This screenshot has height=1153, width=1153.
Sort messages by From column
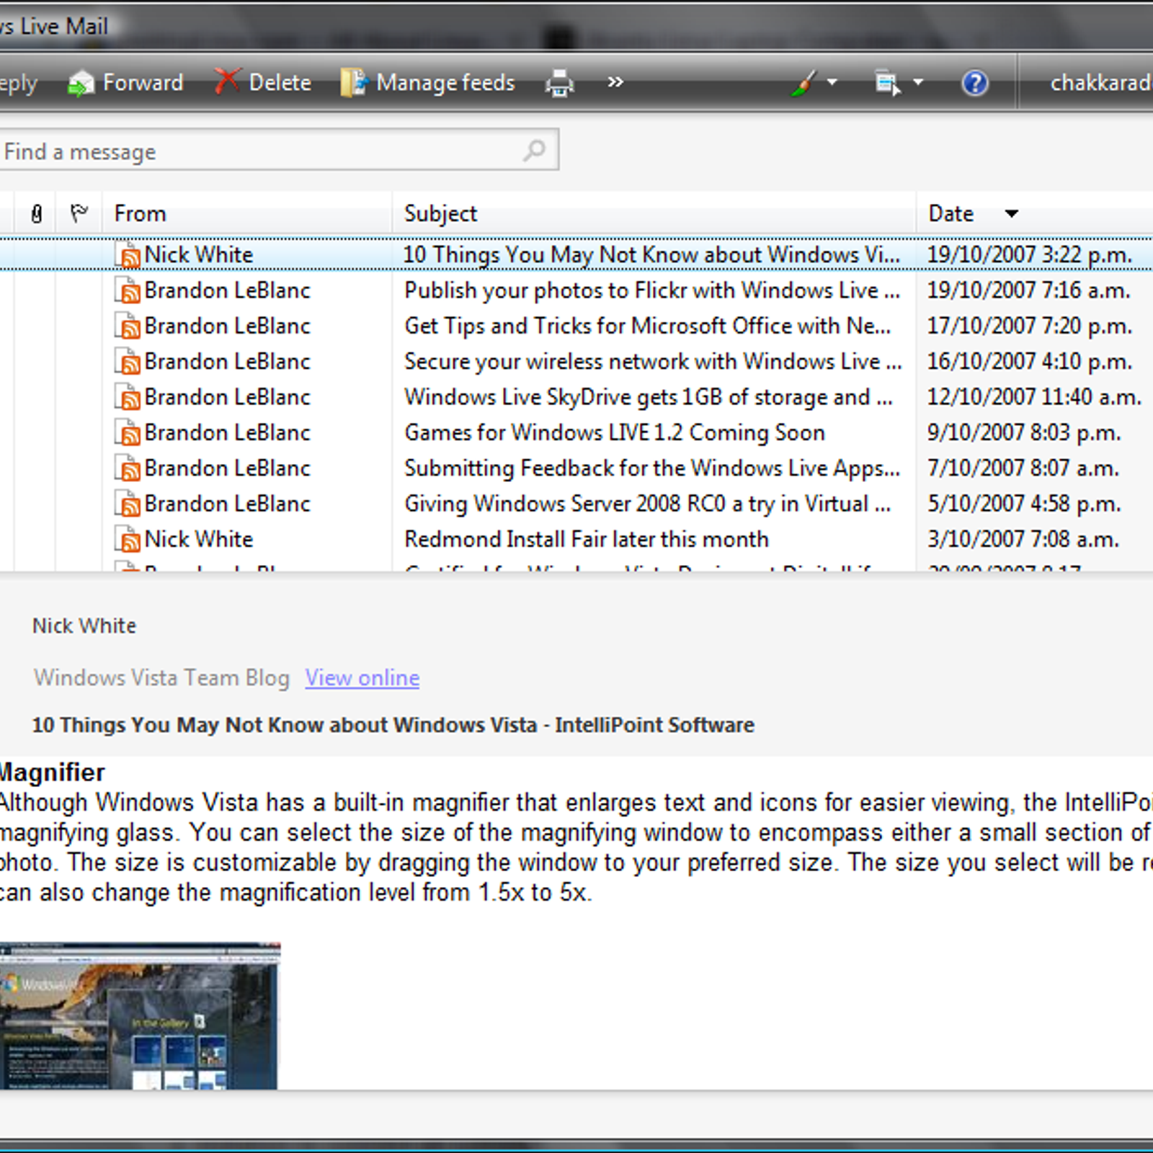247,213
